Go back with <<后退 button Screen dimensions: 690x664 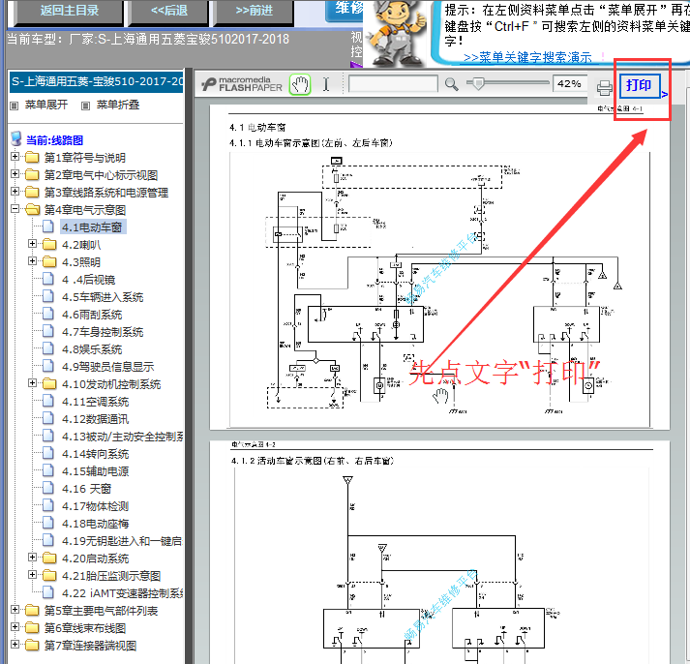[168, 11]
